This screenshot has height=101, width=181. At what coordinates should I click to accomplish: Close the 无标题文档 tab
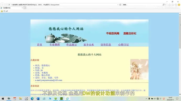pyautogui.click(x=22, y=8)
